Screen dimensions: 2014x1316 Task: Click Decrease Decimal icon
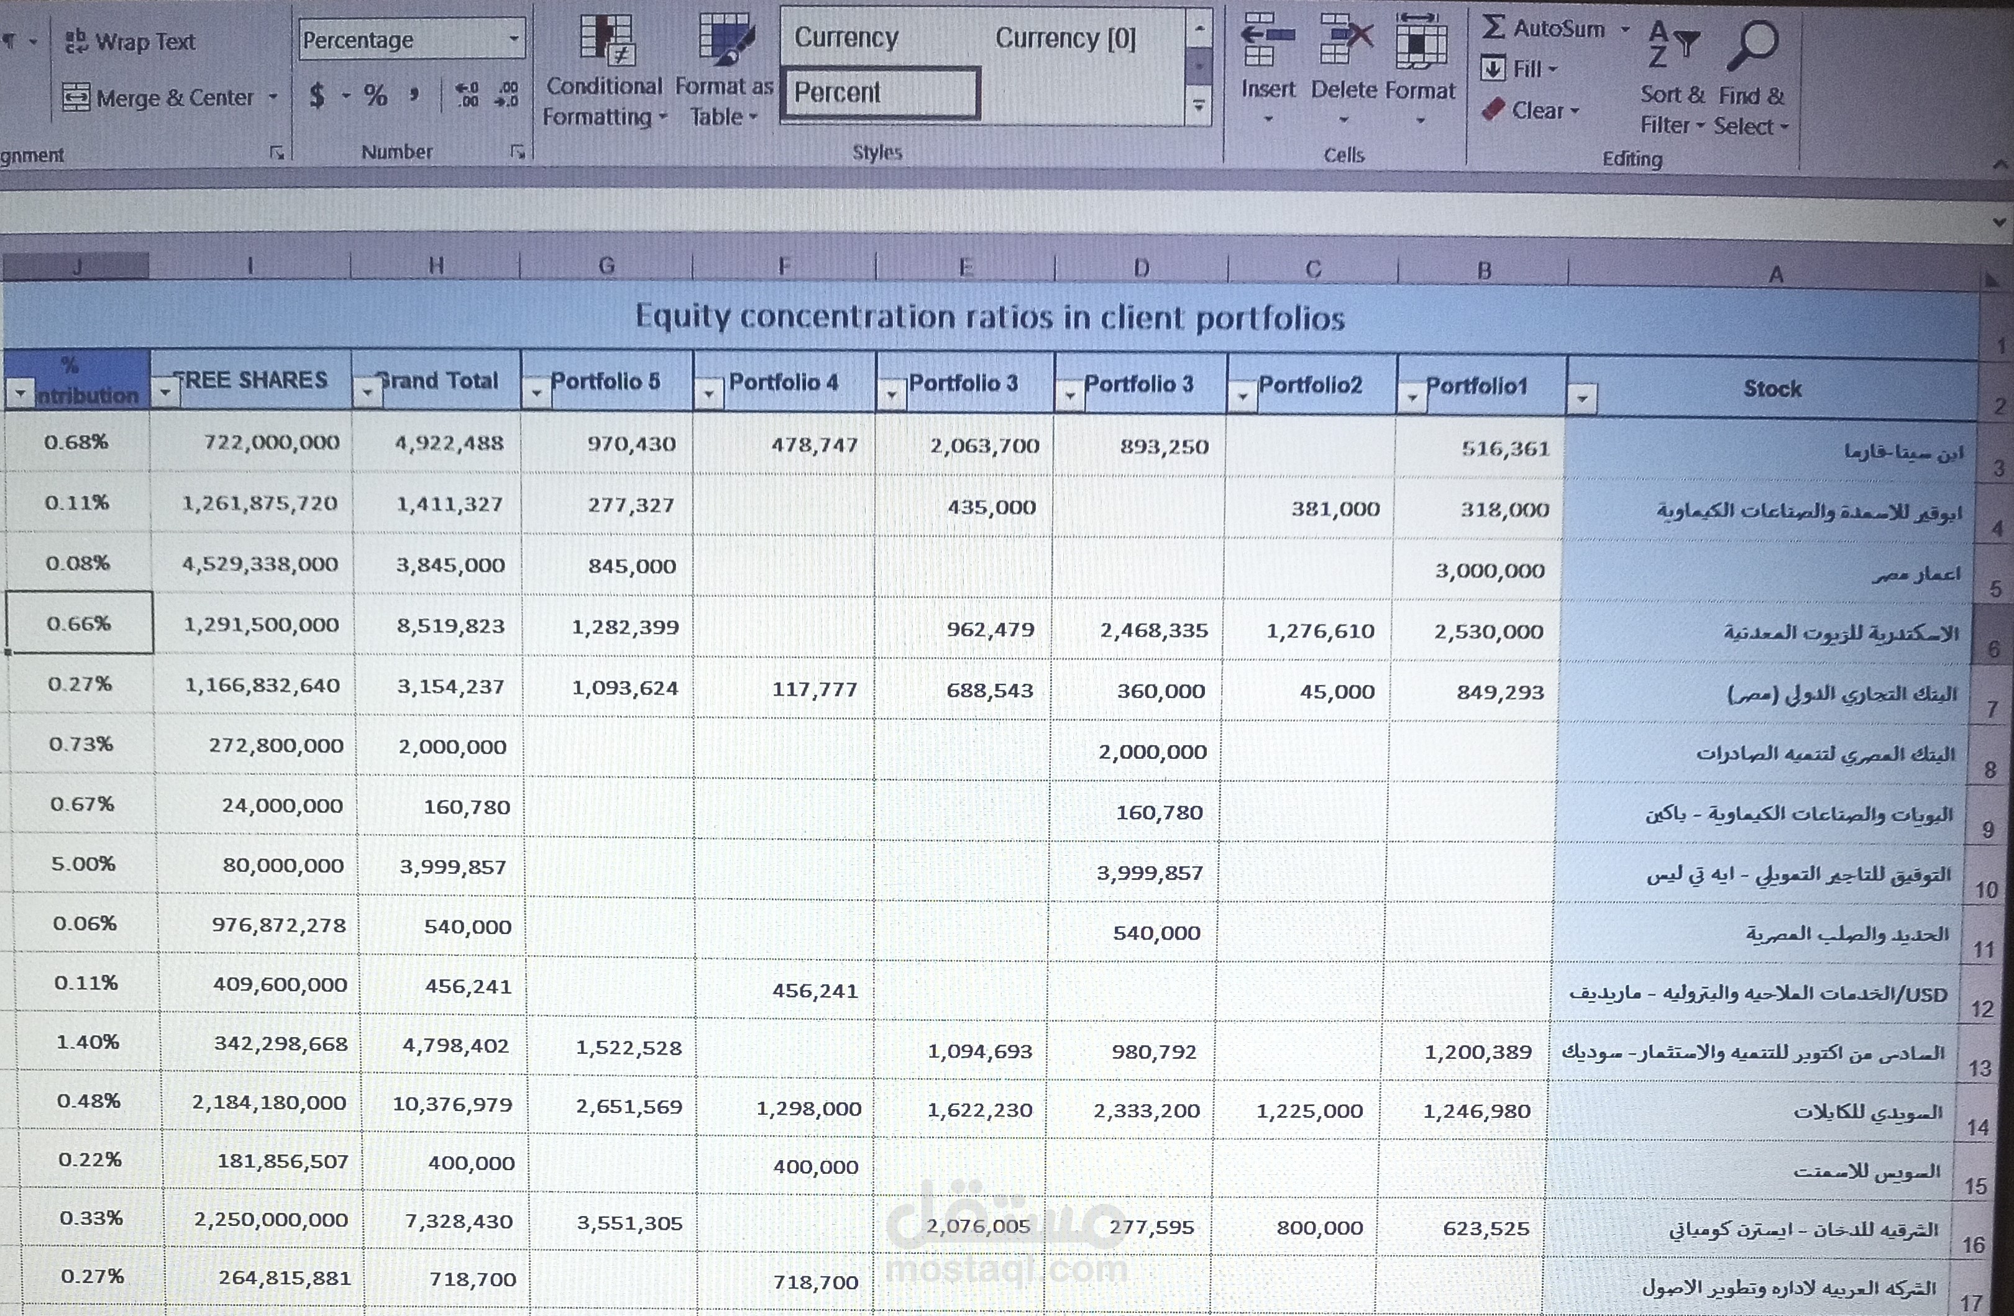[x=507, y=95]
